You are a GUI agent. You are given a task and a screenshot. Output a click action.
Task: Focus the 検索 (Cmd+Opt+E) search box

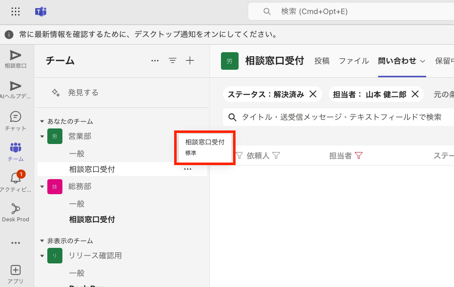point(351,12)
